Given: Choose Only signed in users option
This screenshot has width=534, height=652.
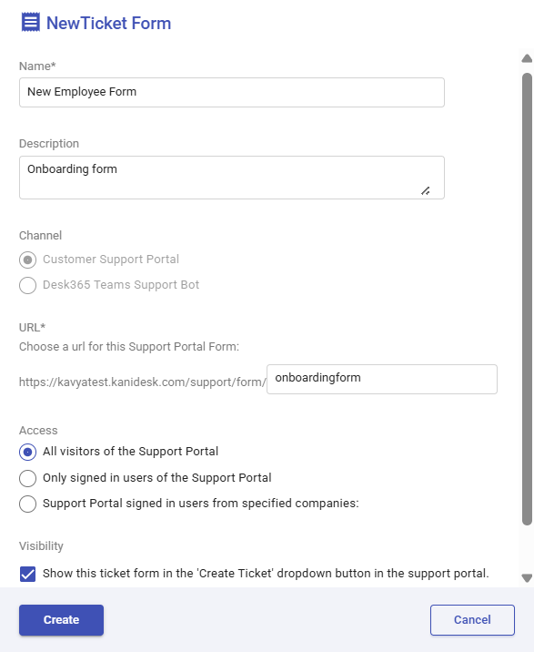Looking at the screenshot, I should pos(28,478).
